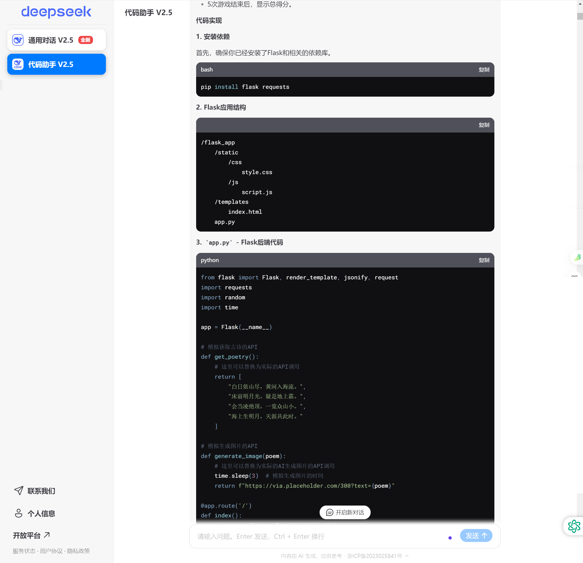Click the time.sleep(3) line
This screenshot has height=563, width=583.
pyautogui.click(x=269, y=476)
